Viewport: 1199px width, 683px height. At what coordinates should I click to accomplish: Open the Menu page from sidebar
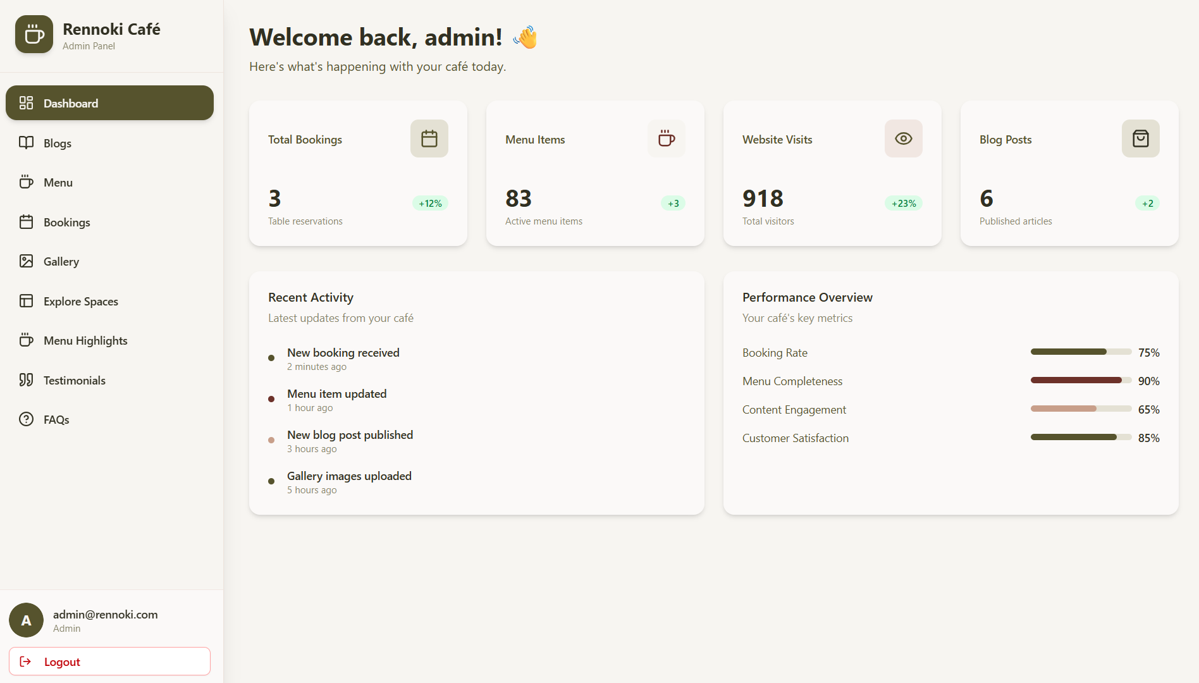click(x=109, y=182)
